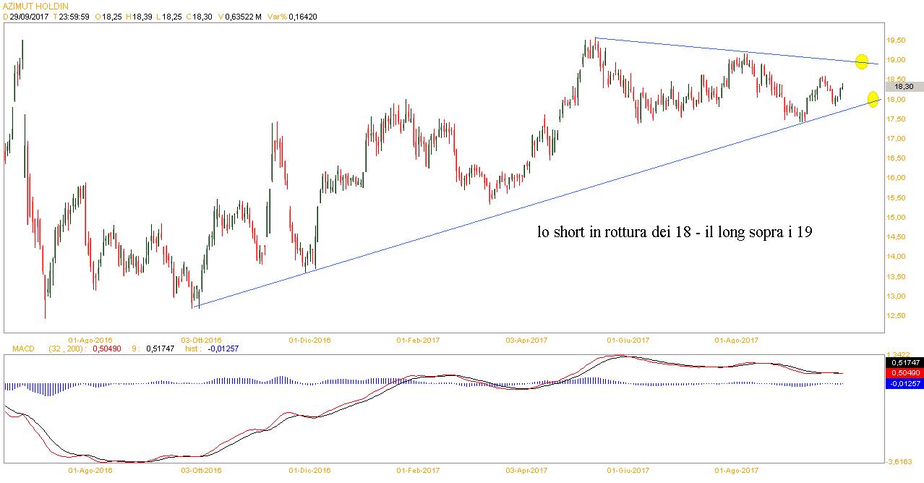Click the open price O 18,25
This screenshot has height=483, width=924.
pyautogui.click(x=108, y=16)
